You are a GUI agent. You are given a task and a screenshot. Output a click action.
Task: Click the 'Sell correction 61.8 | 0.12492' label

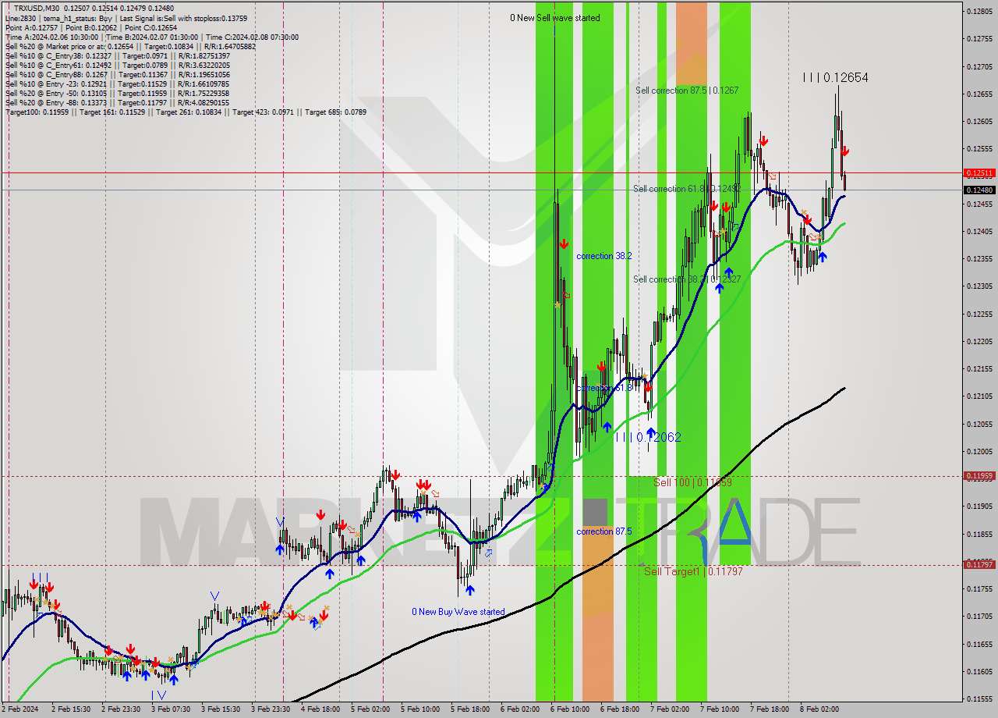[685, 189]
